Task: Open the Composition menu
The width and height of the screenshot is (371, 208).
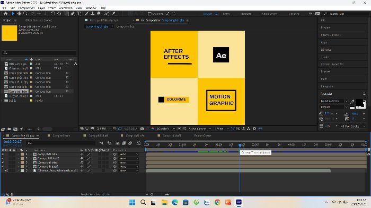Action: (26, 8)
